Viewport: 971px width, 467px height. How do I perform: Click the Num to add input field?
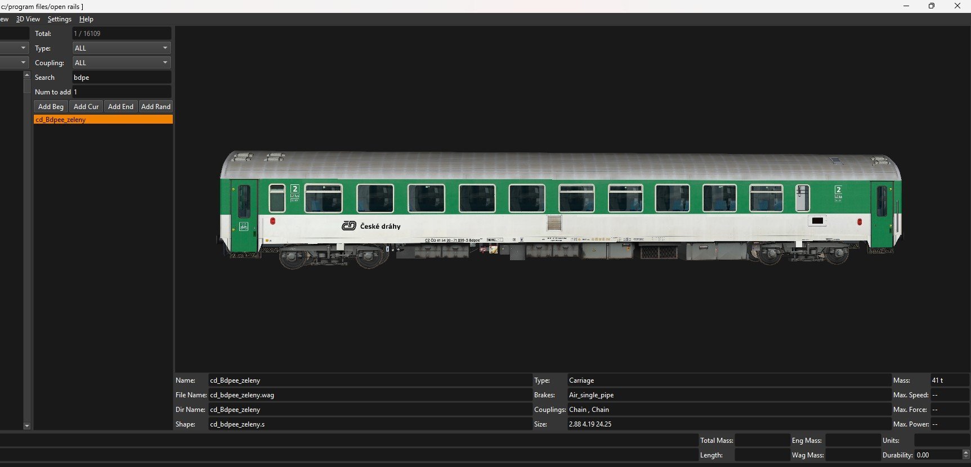click(x=122, y=92)
